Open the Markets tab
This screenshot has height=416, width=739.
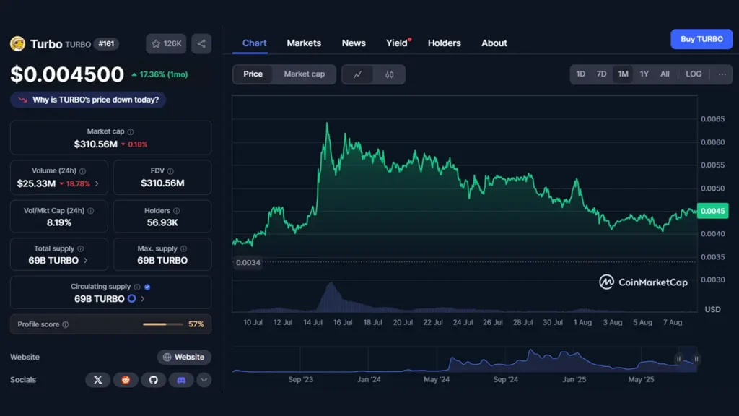(304, 43)
